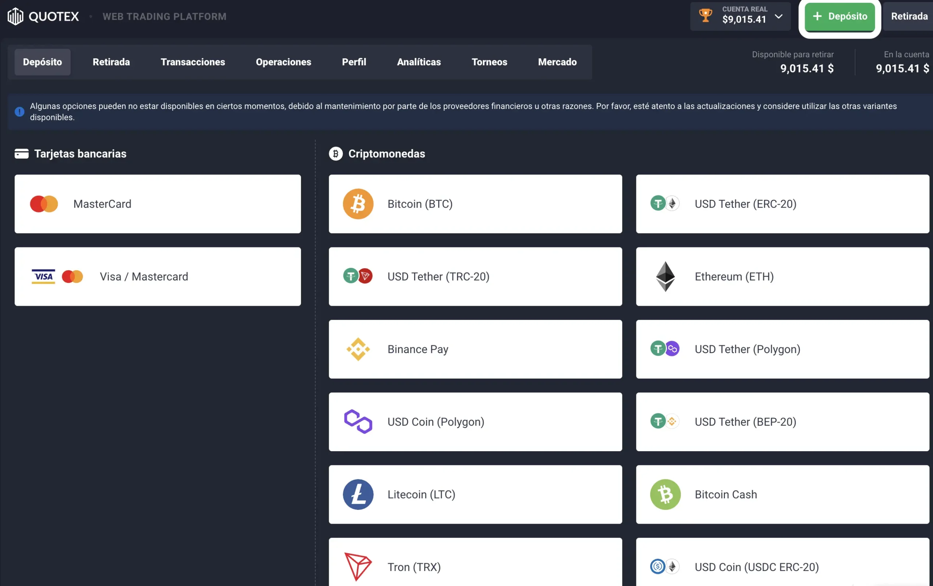Choose the orange Bitcoin (BTC) icon

[358, 204]
